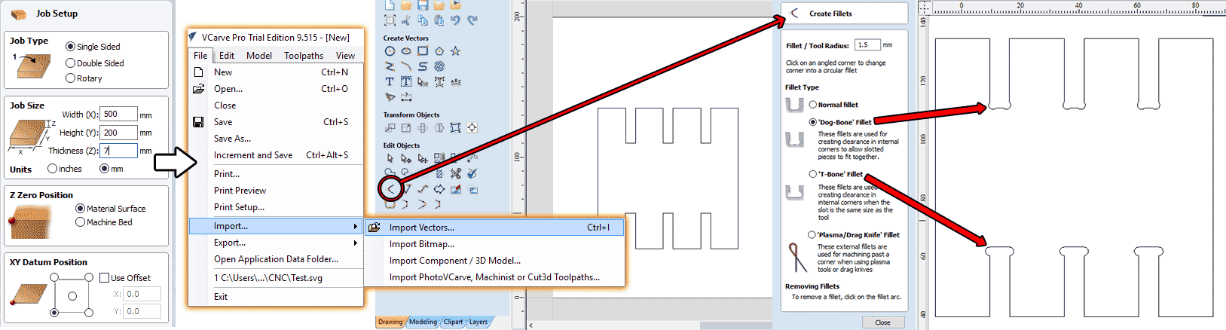The height and width of the screenshot is (330, 1226).
Task: Select the Draw Curve S tool
Action: click(x=423, y=66)
